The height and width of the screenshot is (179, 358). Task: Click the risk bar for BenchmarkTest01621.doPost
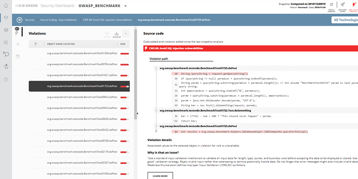pyautogui.click(x=125, y=76)
